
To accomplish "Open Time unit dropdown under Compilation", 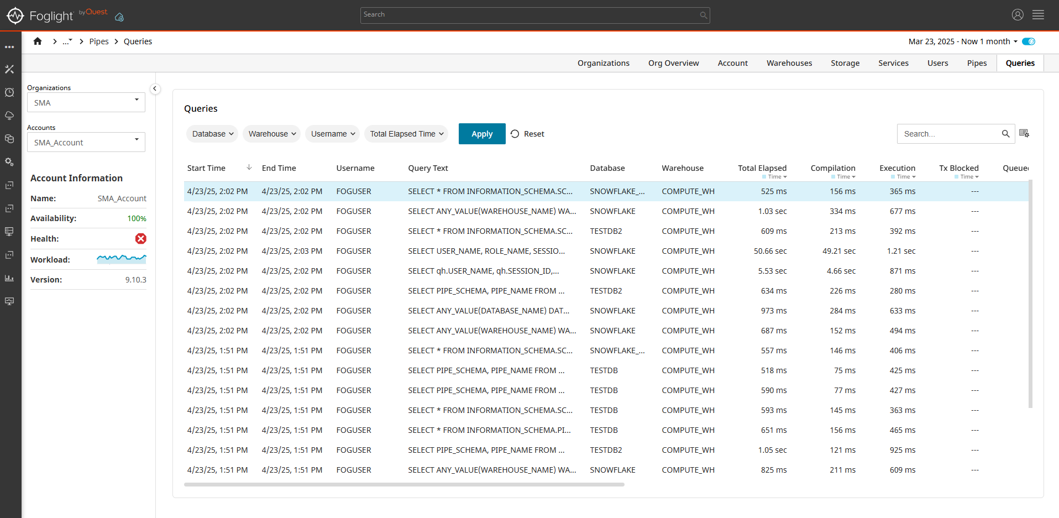I will click(843, 177).
